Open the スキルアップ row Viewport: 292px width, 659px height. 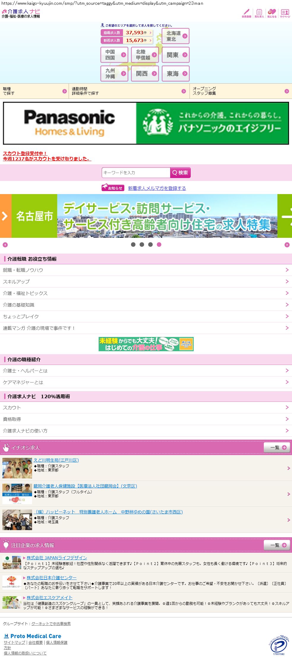point(146,282)
